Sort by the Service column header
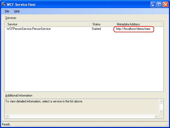 pos(47,24)
